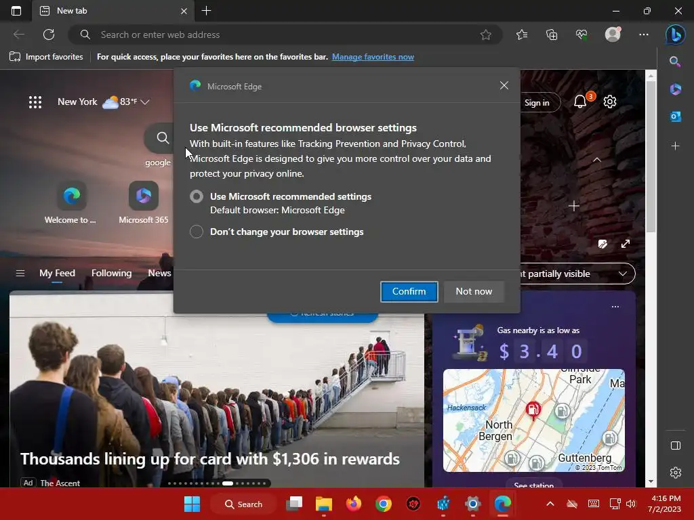Viewport: 694px width, 520px height.
Task: Open Settings and more ellipsis menu
Action: [x=644, y=35]
